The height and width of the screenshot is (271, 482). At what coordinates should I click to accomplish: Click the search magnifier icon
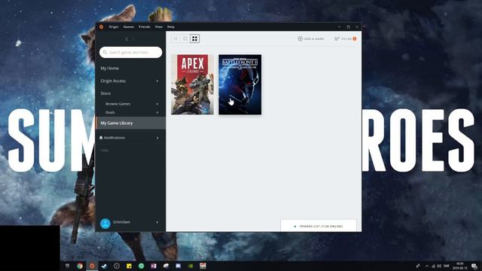tap(105, 52)
